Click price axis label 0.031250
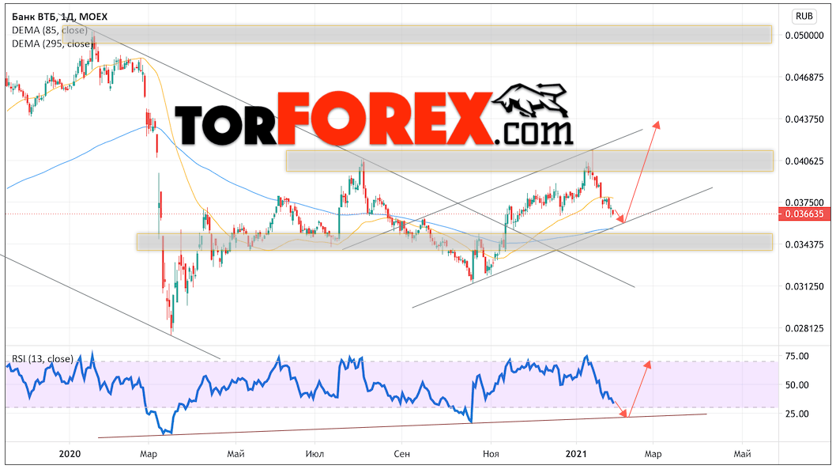This screenshot has width=836, height=469. 804,286
